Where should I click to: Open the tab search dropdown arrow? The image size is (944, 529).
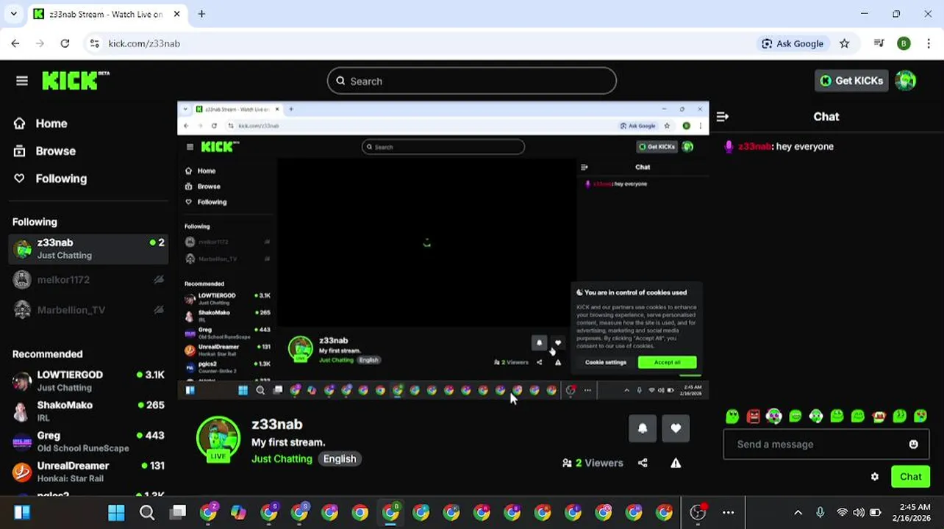(x=13, y=14)
